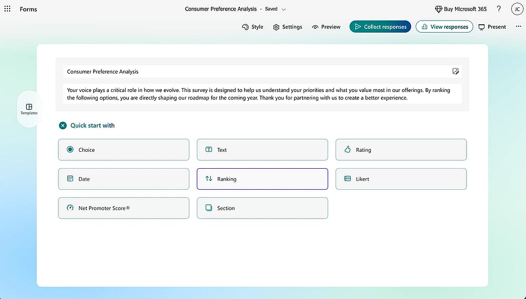Add a Ranking question
The height and width of the screenshot is (299, 526).
click(x=262, y=179)
